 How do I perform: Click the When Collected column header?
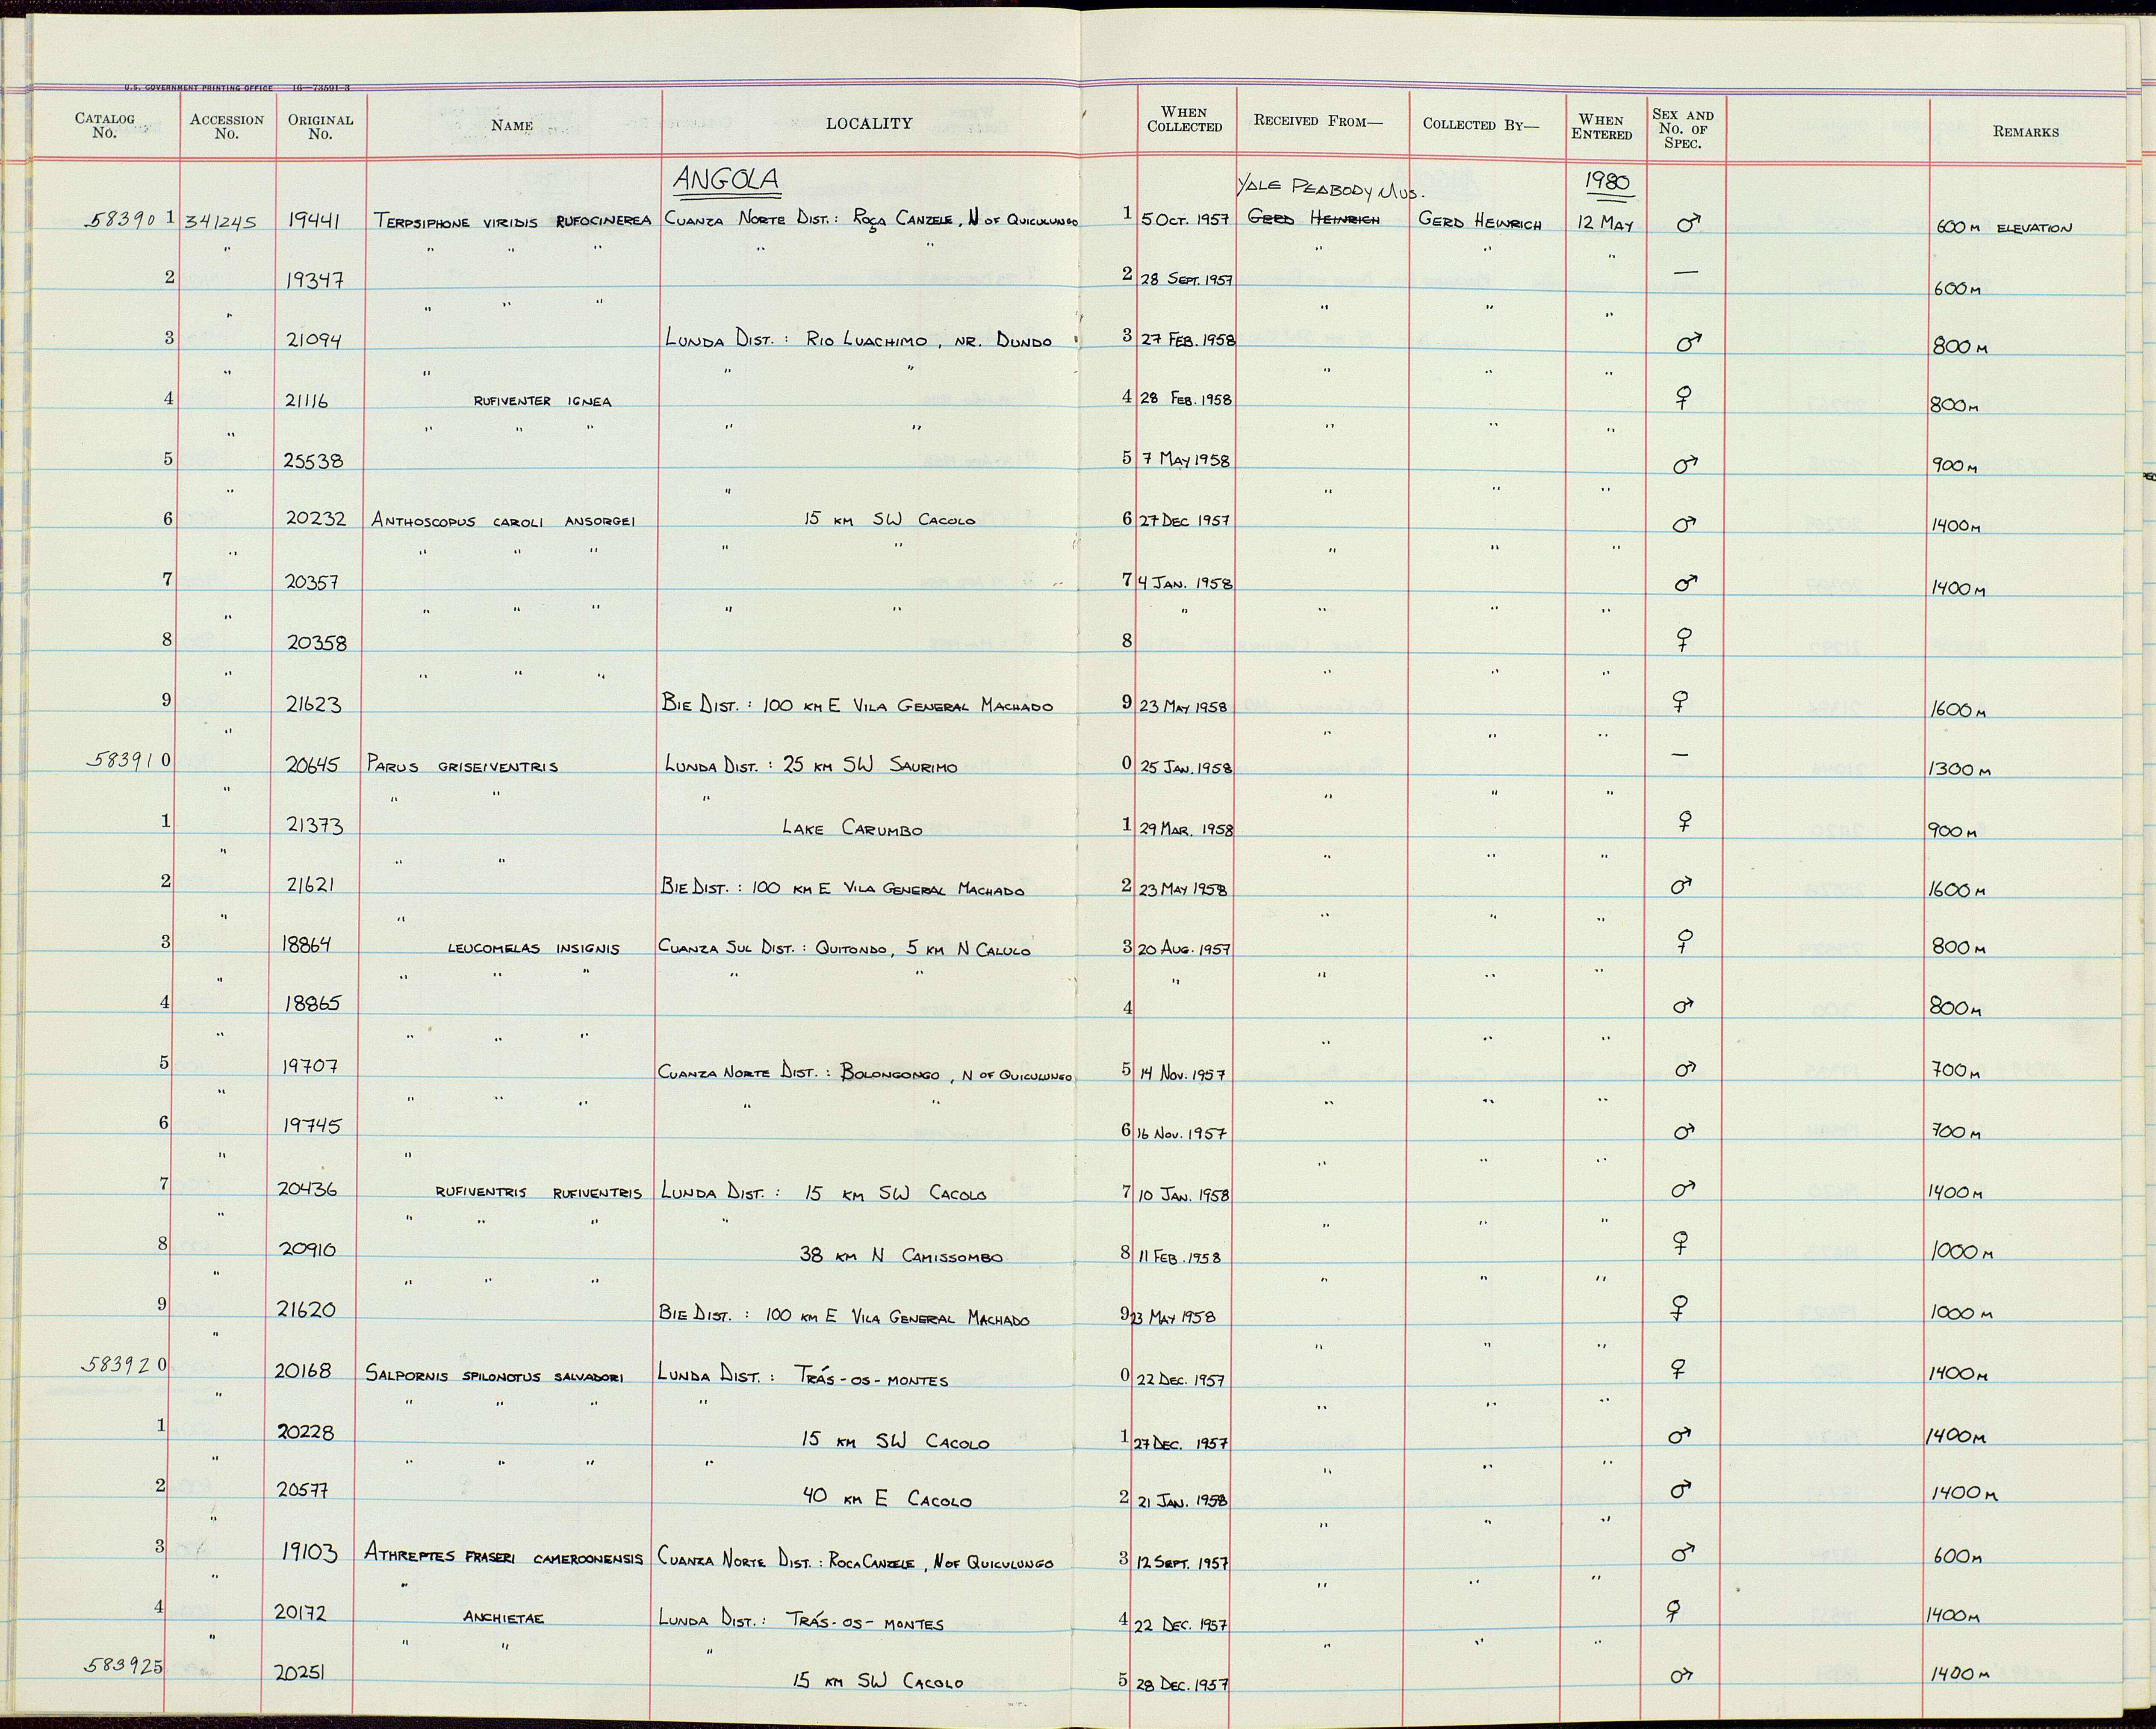[1185, 119]
